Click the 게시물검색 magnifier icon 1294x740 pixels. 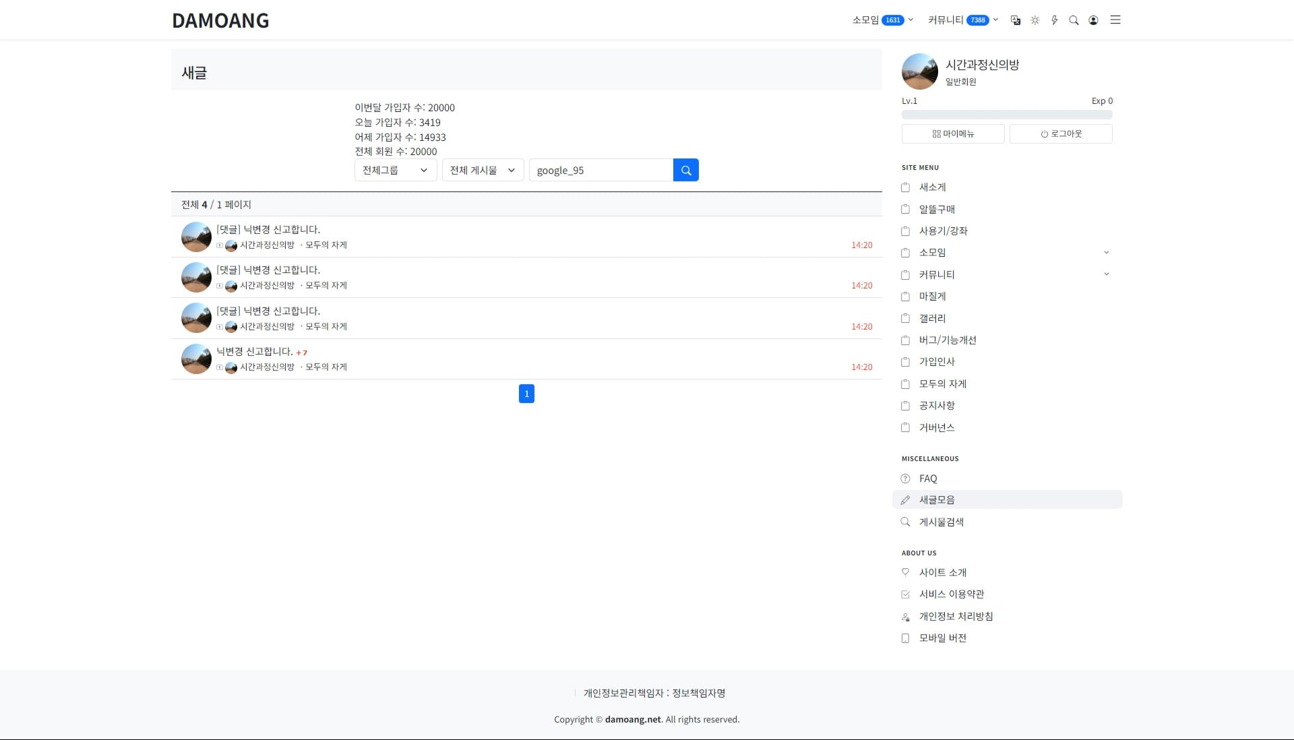pos(905,522)
